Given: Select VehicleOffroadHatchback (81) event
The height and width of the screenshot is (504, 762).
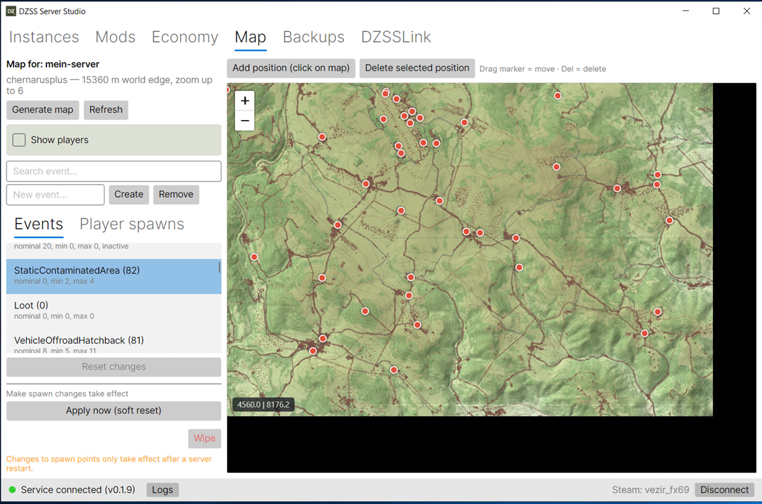Looking at the screenshot, I should [114, 341].
